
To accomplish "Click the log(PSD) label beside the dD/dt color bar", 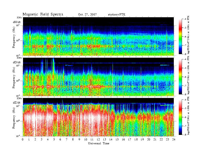I will click(188, 75).
